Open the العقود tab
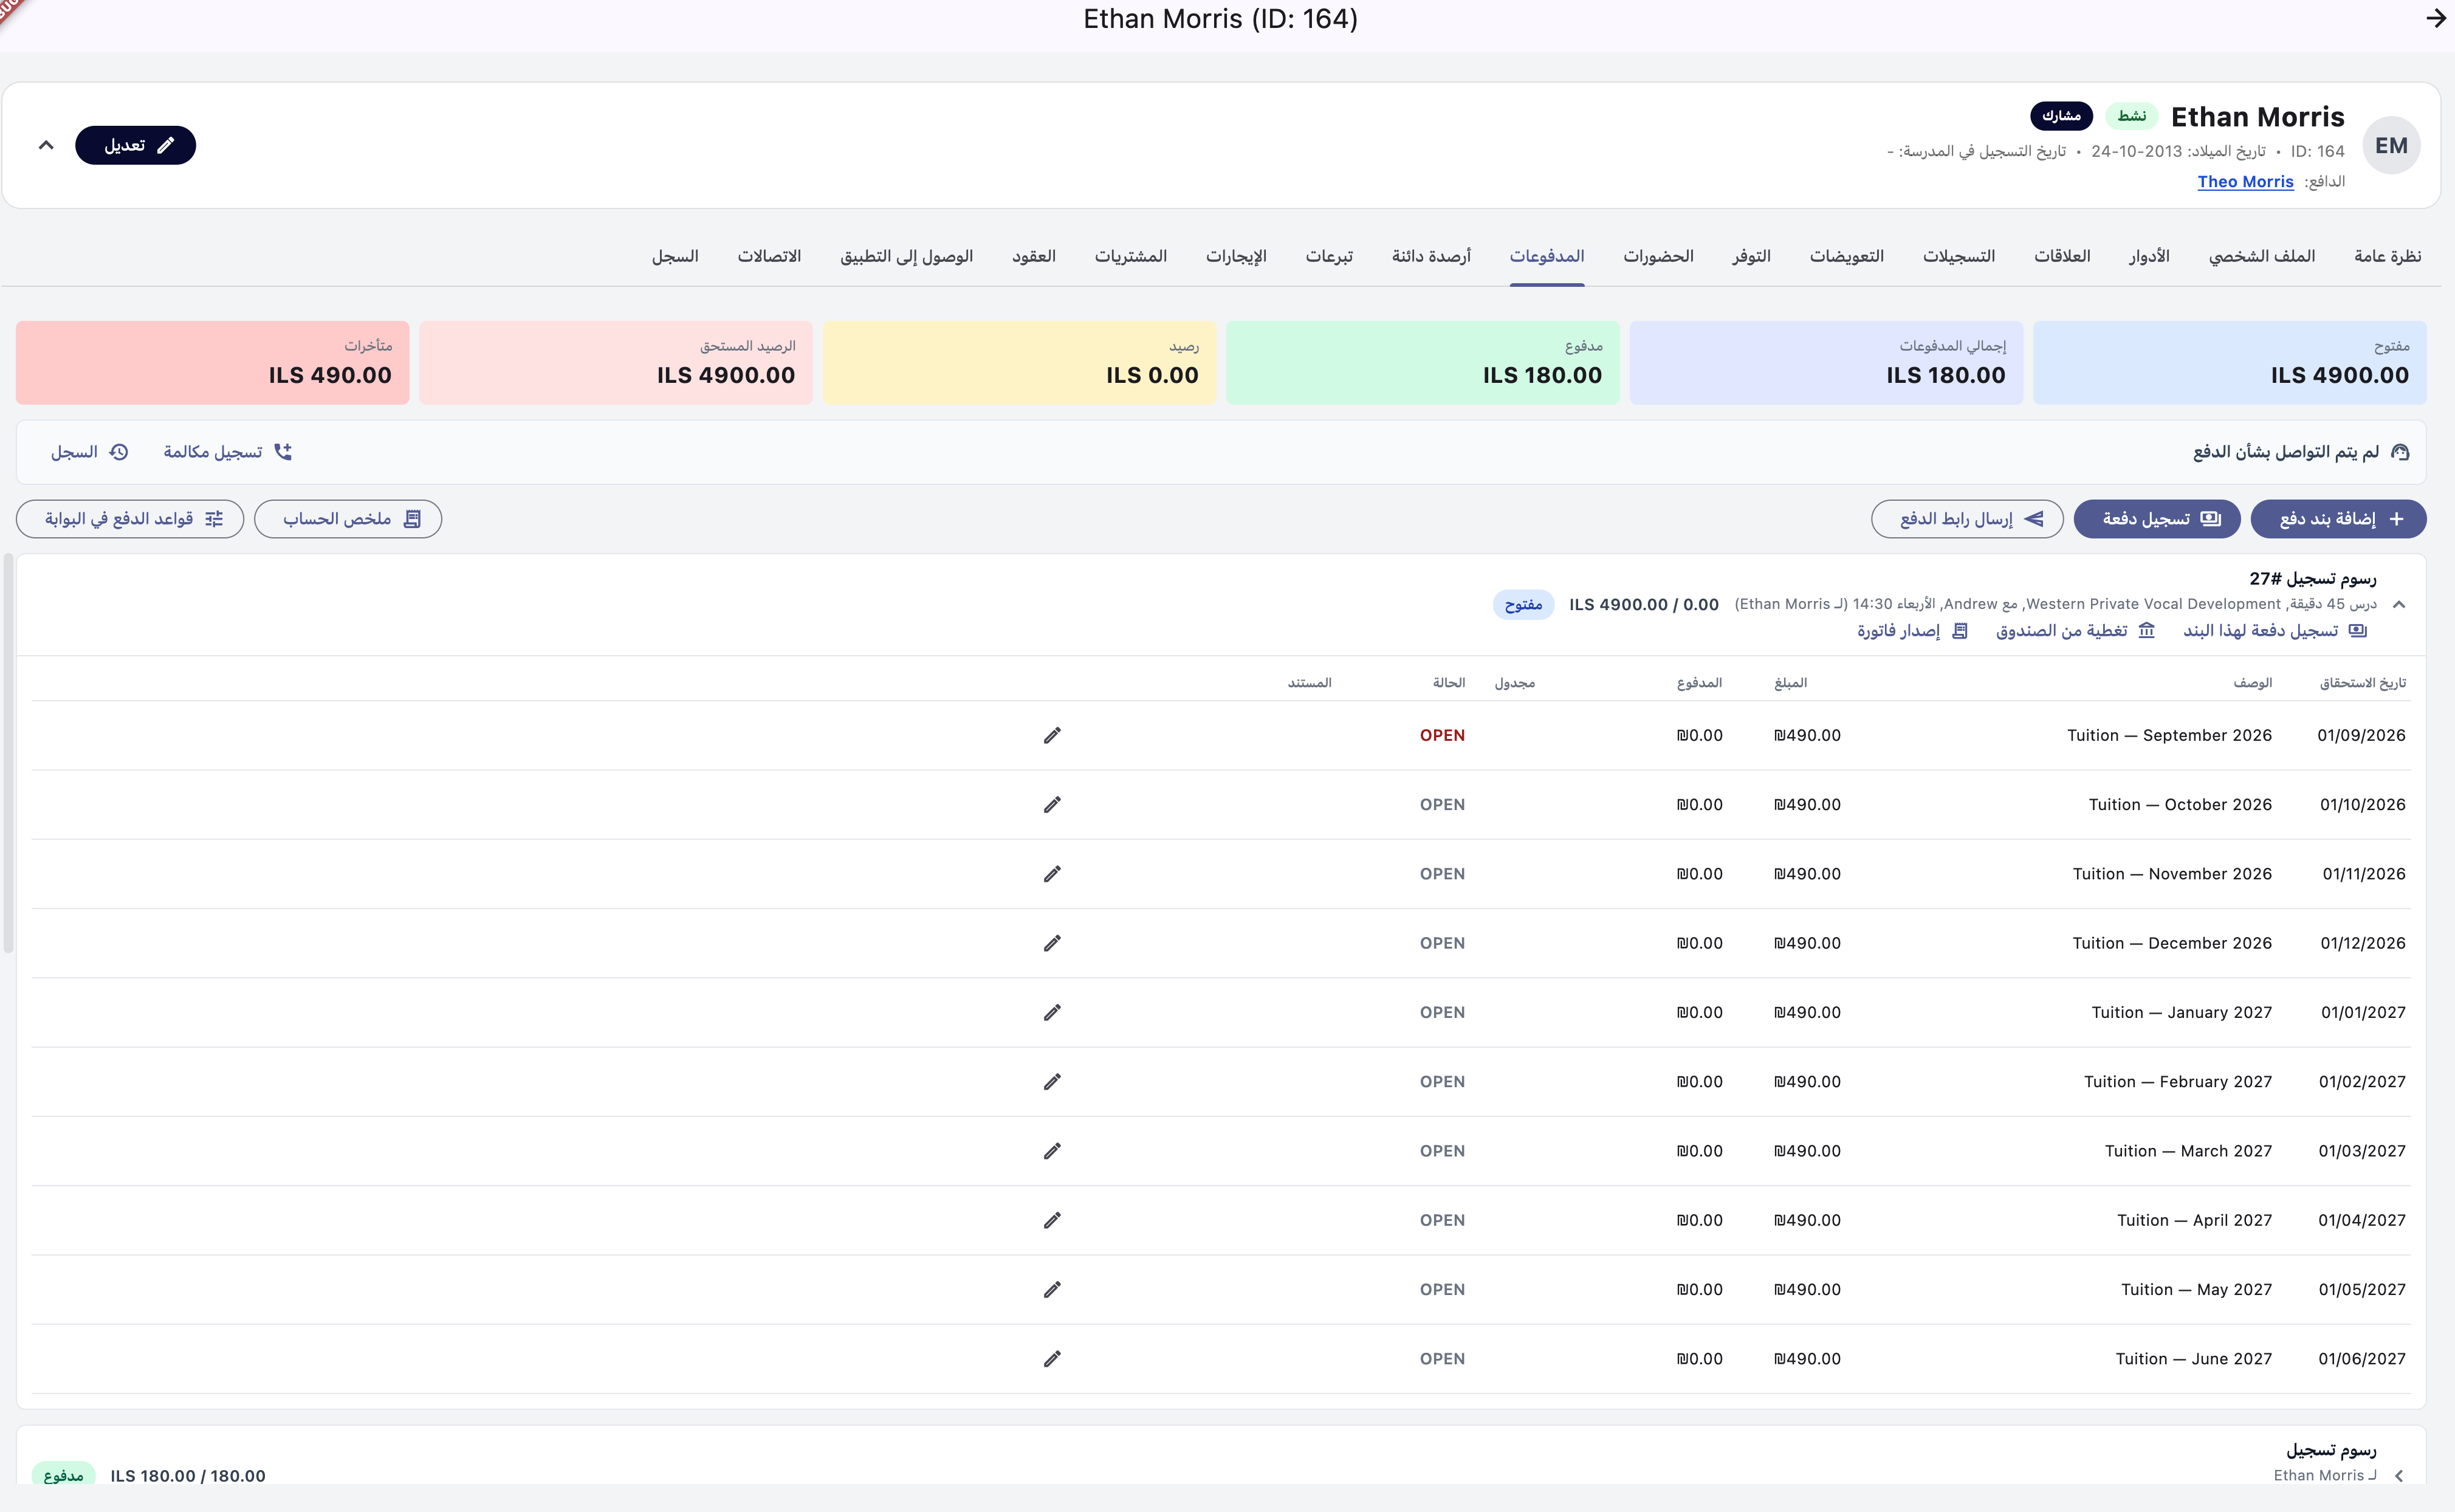2455x1512 pixels. 1033,256
